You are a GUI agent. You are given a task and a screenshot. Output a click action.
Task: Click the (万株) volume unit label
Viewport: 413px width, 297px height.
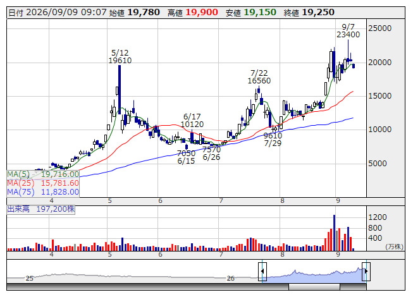click(x=394, y=246)
